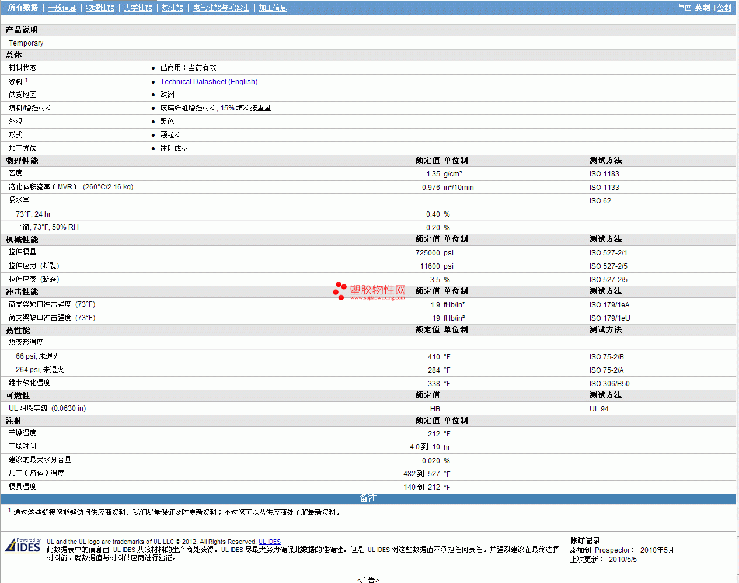Click ISO 179/1eA test method
This screenshot has height=583, width=739.
(609, 305)
